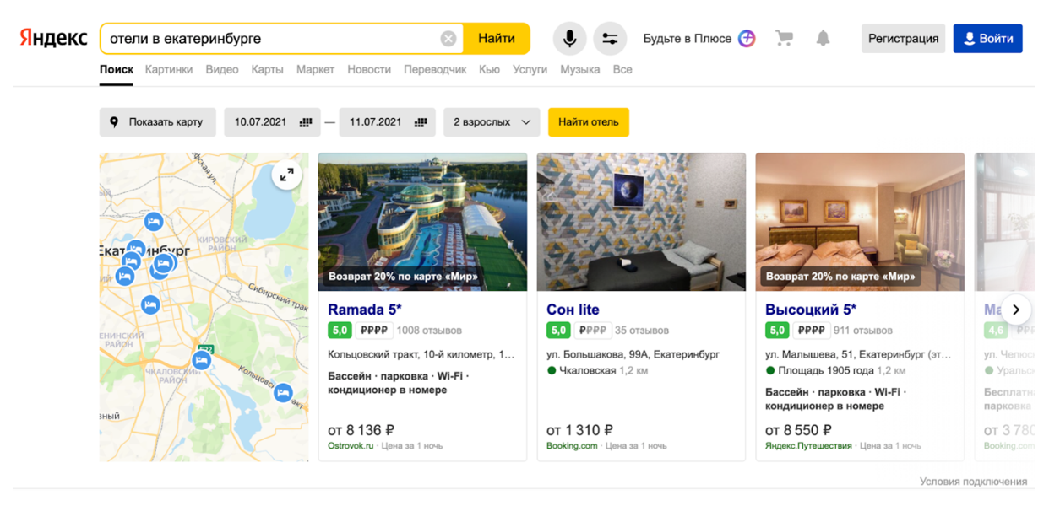Open the Сон lite room photo
Image resolution: width=1060 pixels, height=506 pixels.
[641, 222]
